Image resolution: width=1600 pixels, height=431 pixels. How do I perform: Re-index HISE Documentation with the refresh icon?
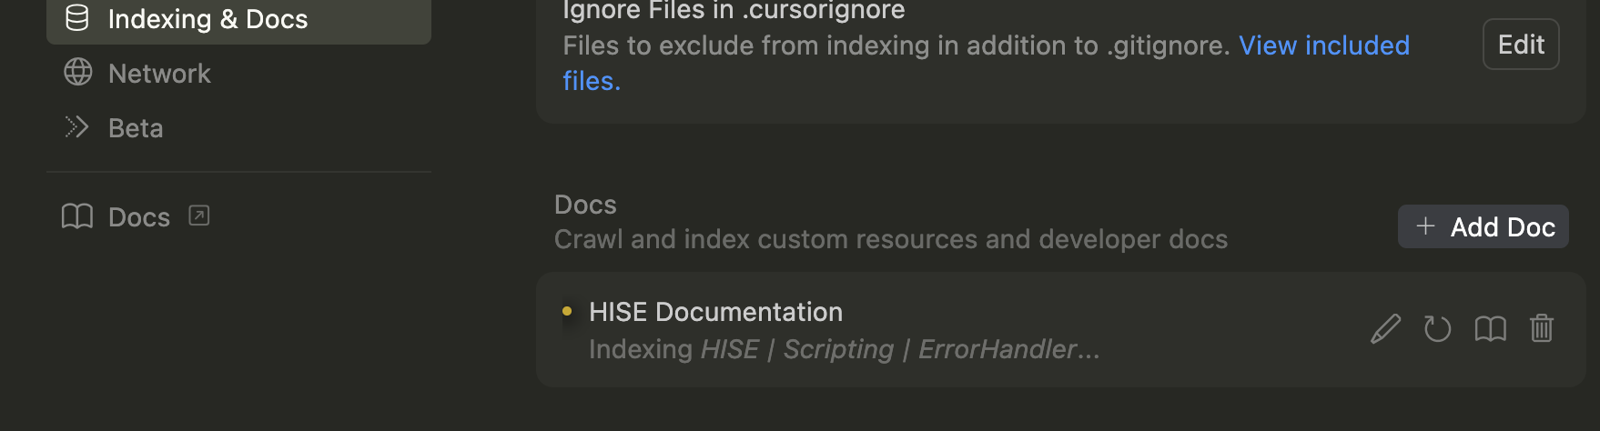pos(1437,328)
